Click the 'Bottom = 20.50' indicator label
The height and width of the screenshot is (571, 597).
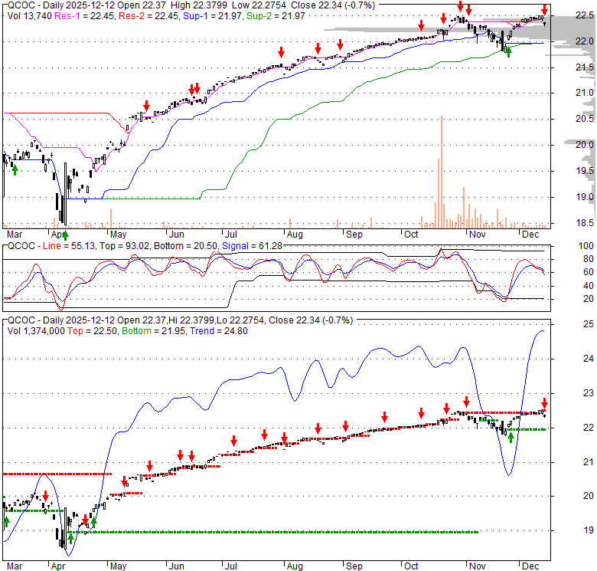[186, 246]
